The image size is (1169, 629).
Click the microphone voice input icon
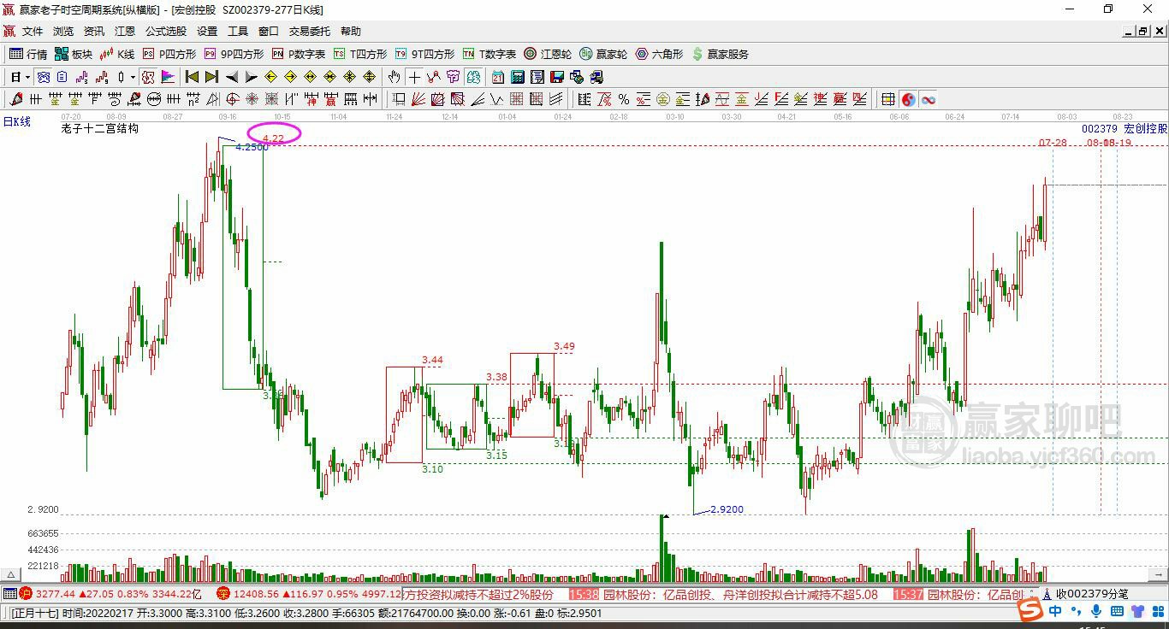tap(1095, 612)
